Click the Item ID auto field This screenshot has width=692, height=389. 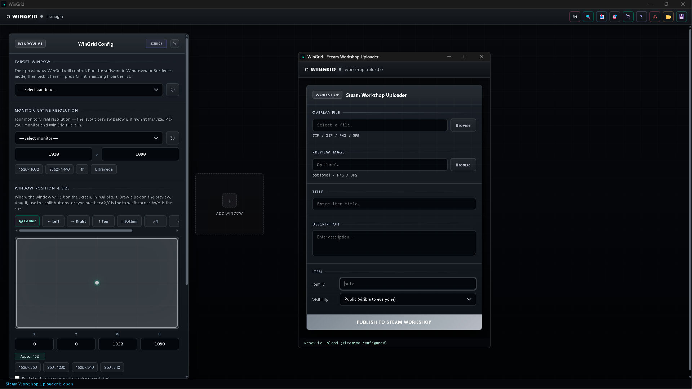tap(408, 284)
